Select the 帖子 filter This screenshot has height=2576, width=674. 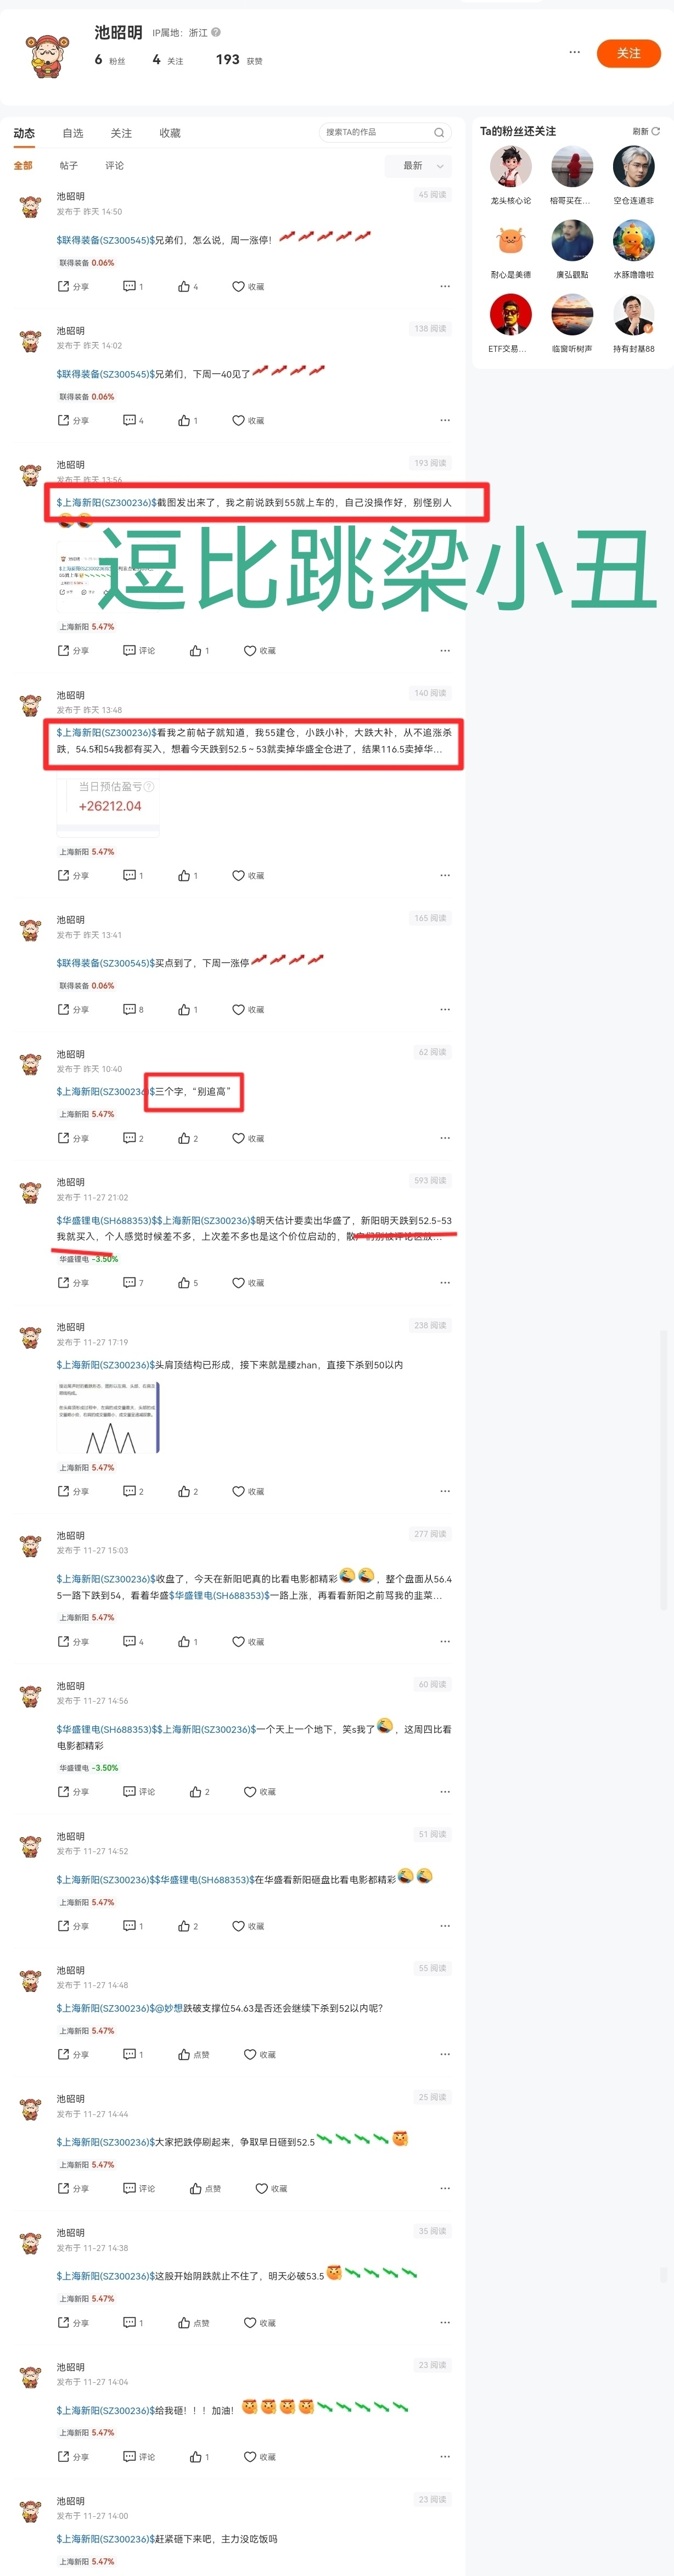[68, 166]
